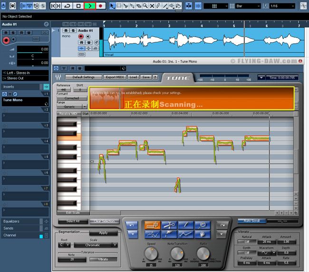Select the Tune hand navigation tool
The image size is (309, 272).
[203, 234]
